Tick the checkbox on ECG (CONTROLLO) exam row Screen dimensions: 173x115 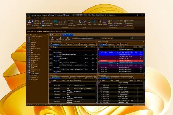click(x=101, y=101)
